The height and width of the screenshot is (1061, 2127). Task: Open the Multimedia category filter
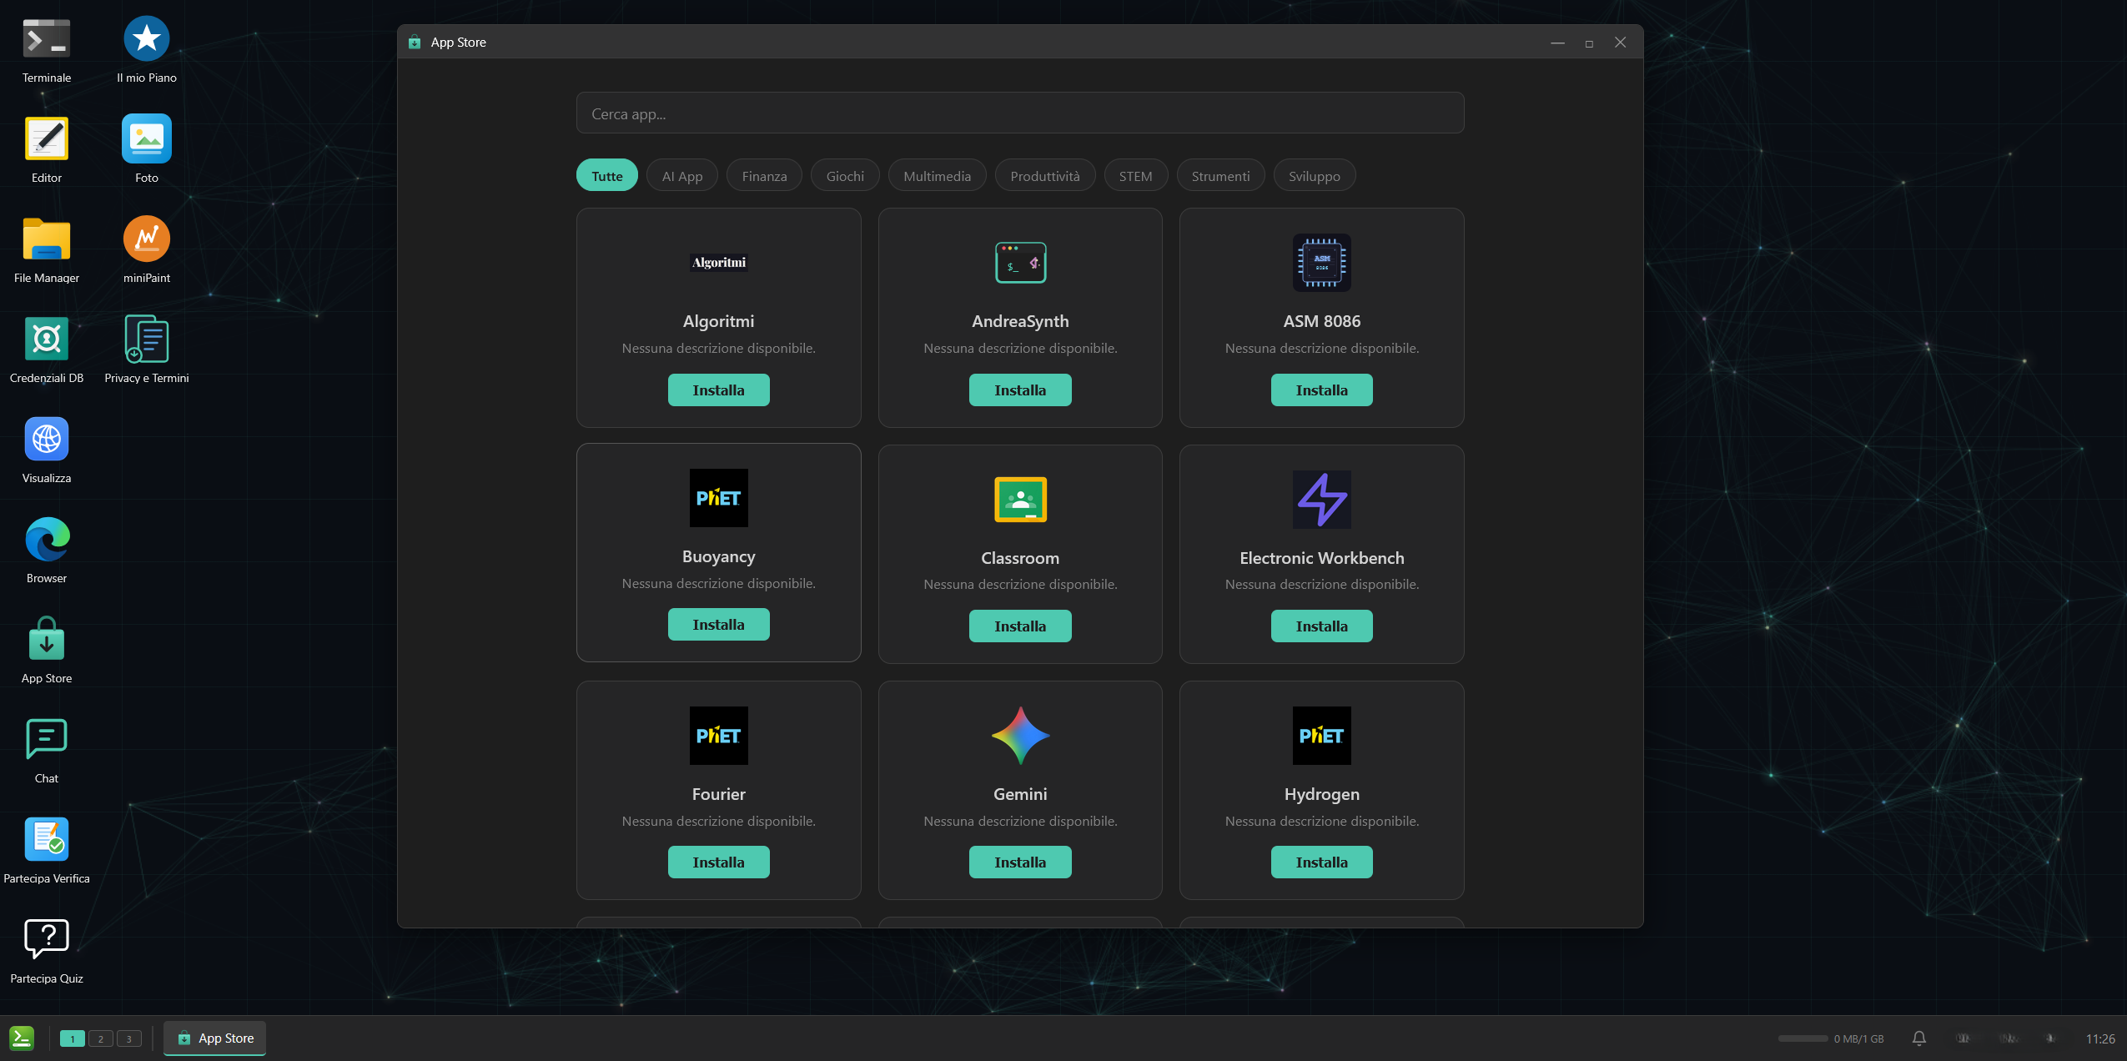click(936, 174)
